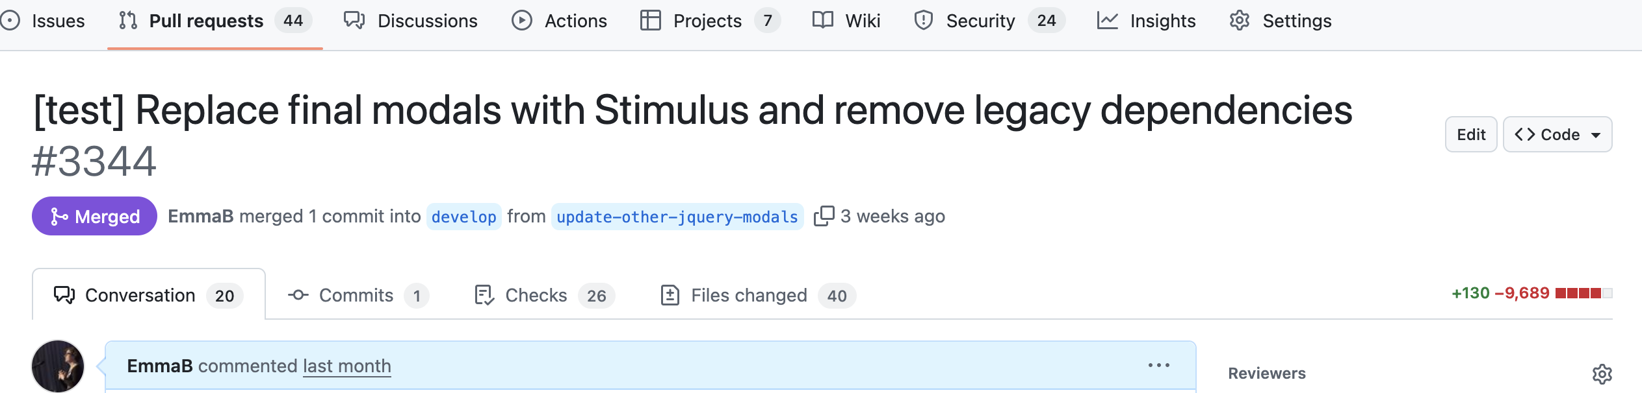Click EmmaB's avatar thumbnail
Viewport: 1642px width, 393px height.
58,366
